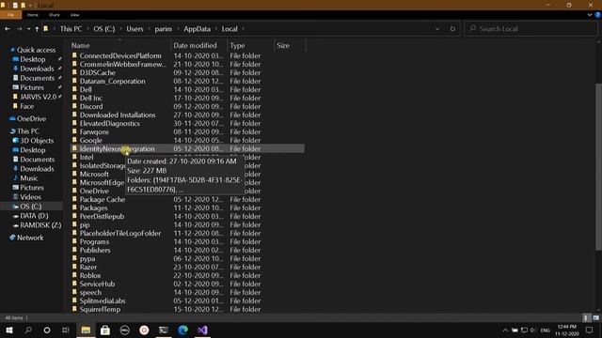Viewport: 602px width, 338px height.
Task: Launch Microsoft Edge from the taskbar
Action: coord(183,330)
